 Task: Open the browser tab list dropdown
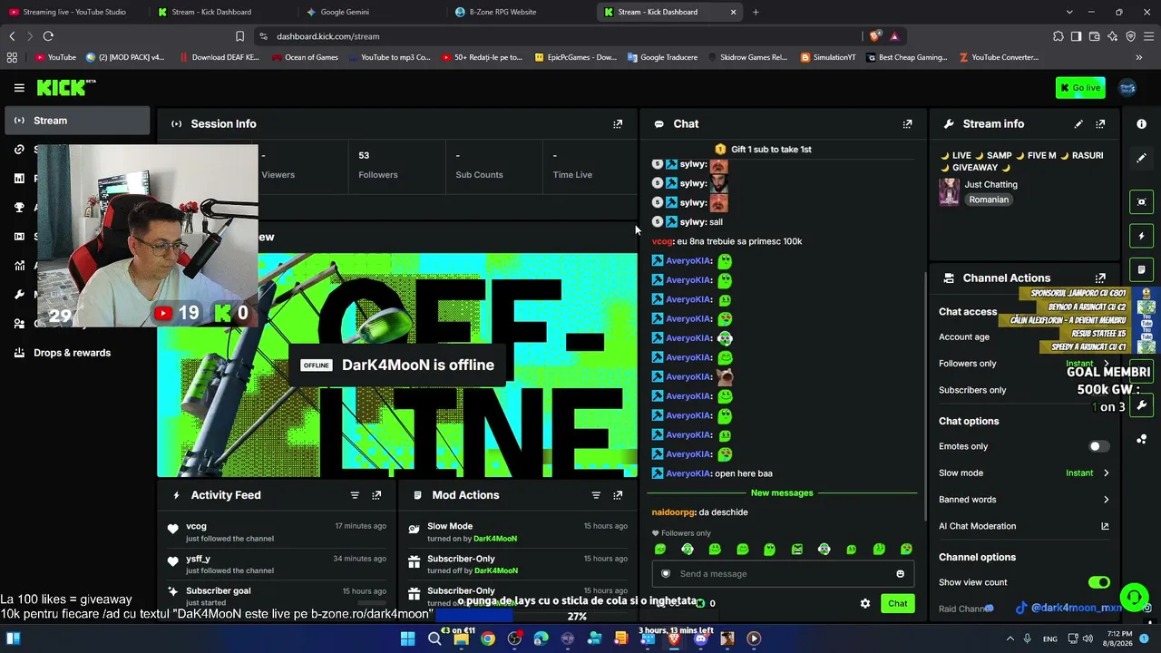[1069, 12]
